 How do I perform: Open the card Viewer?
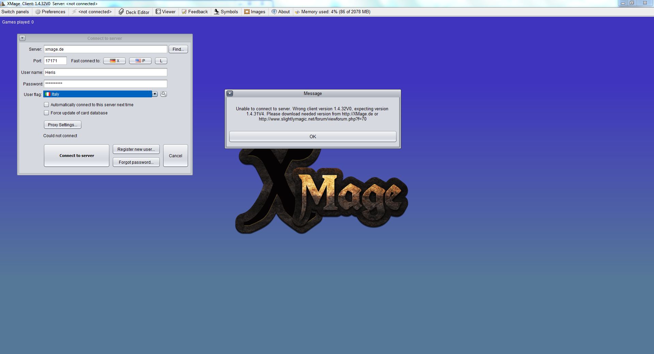click(166, 12)
